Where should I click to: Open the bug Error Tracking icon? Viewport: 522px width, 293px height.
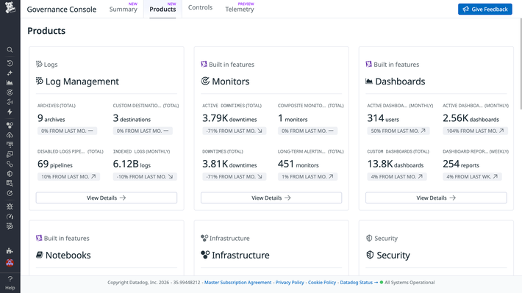pyautogui.click(x=10, y=206)
